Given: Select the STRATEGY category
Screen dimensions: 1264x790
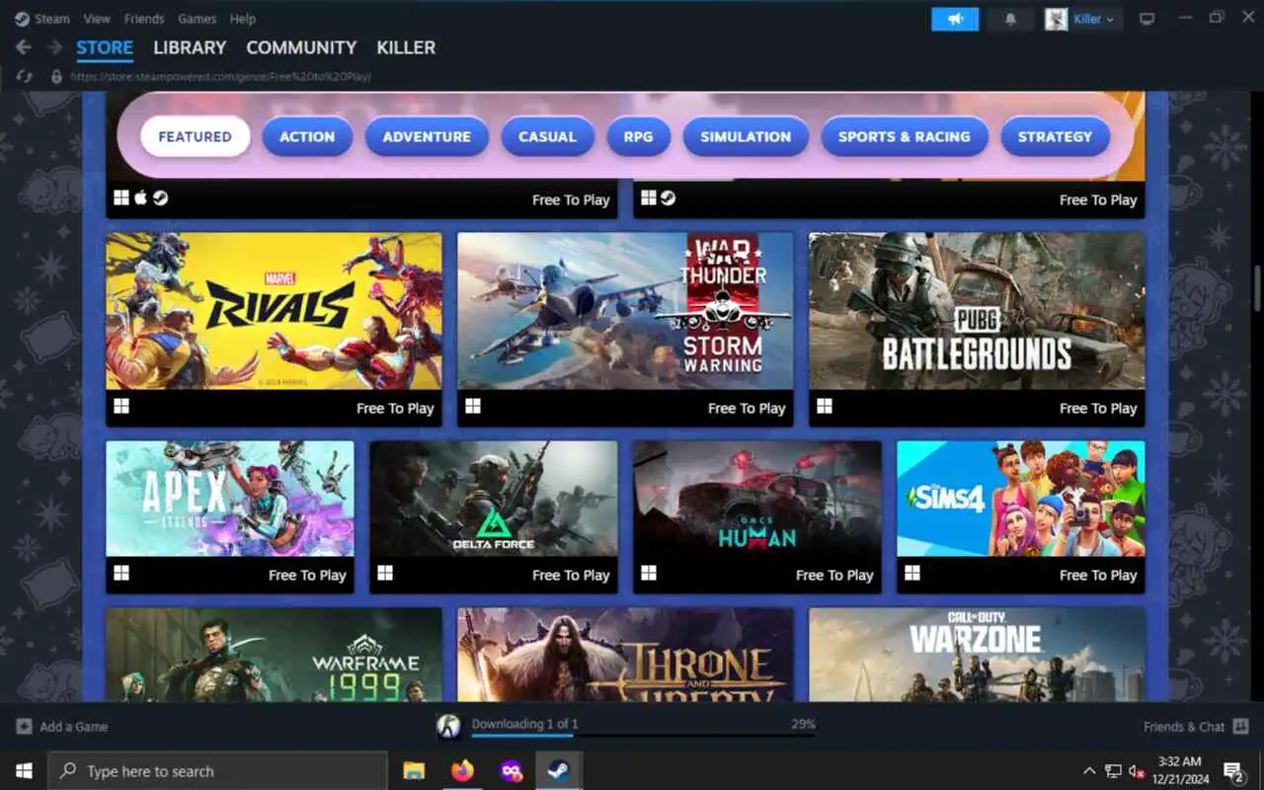Looking at the screenshot, I should [x=1055, y=137].
